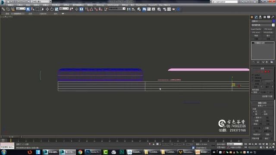The image size is (276, 155).
Task: Collapse the 选择 rollout header
Action: pyautogui.click(x=262, y=68)
